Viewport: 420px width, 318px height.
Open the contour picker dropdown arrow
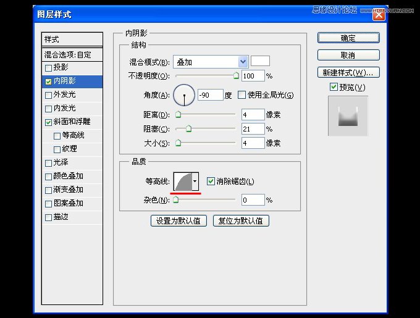(195, 182)
